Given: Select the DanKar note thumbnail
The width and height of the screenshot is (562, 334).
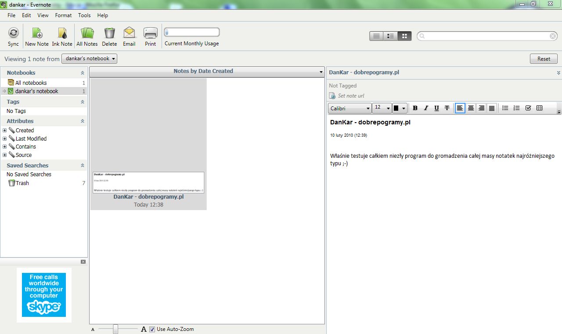Looking at the screenshot, I should click(148, 144).
